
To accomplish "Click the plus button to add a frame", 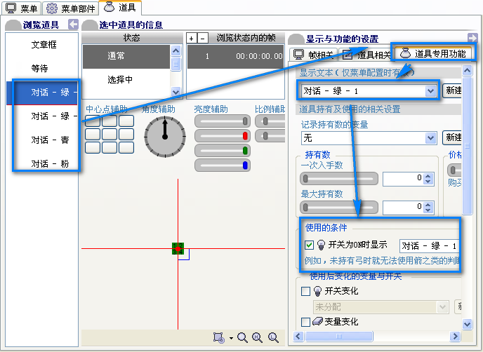I will (x=191, y=38).
